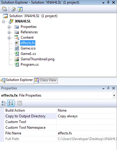The image size is (117, 150).
Task: Click the effects.fx file icon
Action: click(x=17, y=43)
